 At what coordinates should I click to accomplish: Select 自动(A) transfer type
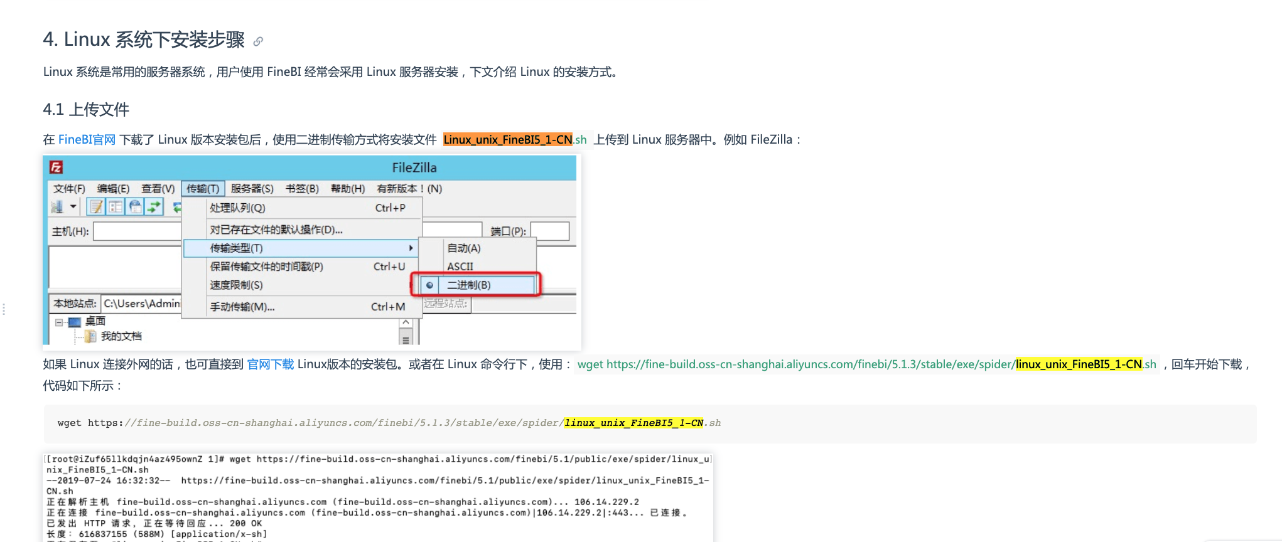click(x=478, y=248)
